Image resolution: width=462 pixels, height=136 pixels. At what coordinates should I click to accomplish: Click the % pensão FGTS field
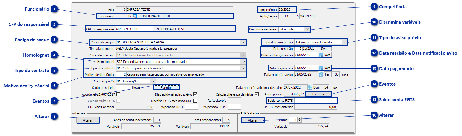pyautogui.click(x=234, y=107)
